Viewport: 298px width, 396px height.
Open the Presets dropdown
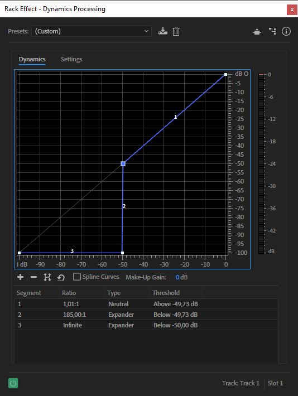[92, 31]
